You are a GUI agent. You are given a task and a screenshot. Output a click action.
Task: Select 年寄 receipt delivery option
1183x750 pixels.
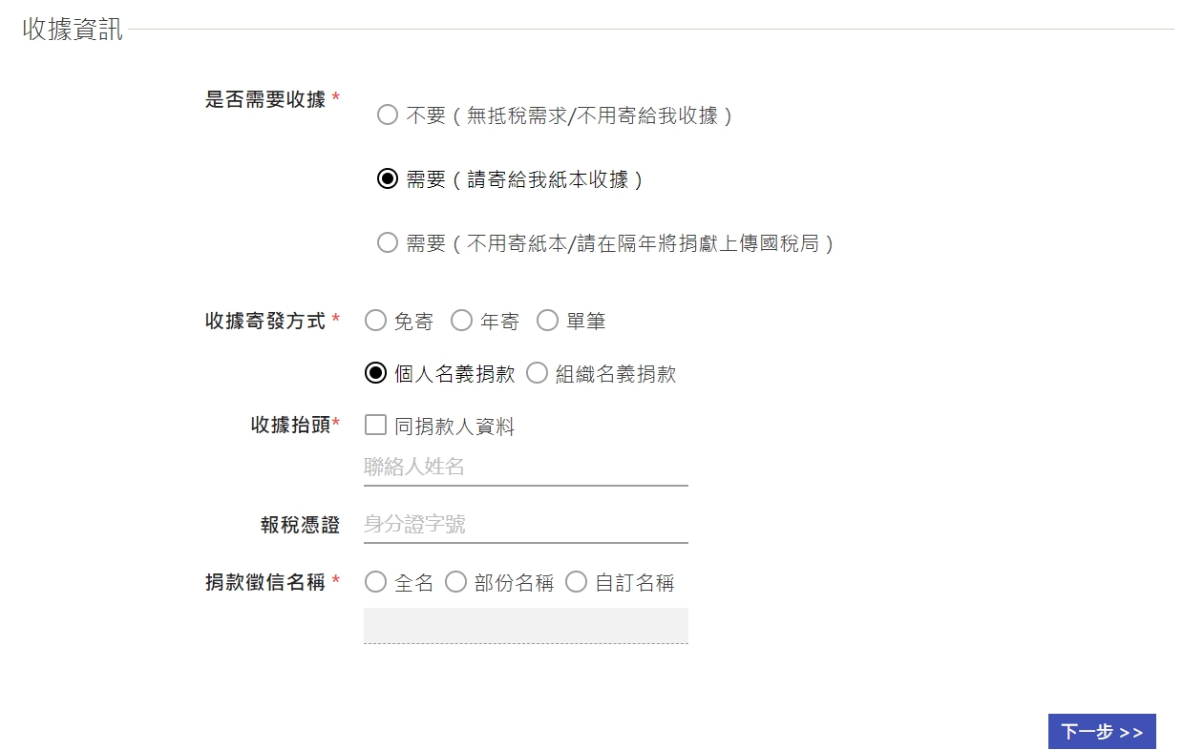point(461,321)
